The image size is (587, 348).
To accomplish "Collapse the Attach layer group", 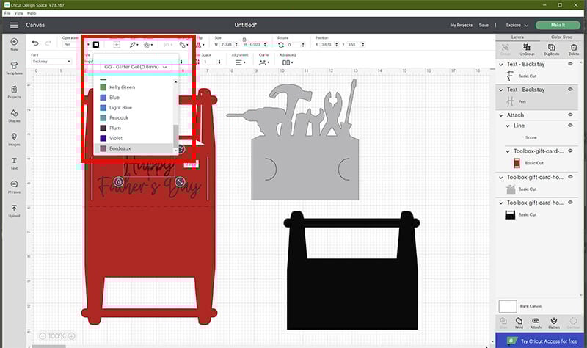I will click(x=500, y=115).
